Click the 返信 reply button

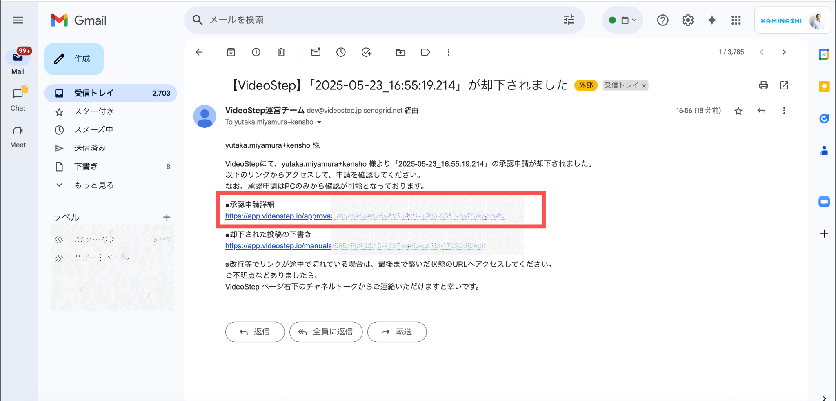coord(255,332)
